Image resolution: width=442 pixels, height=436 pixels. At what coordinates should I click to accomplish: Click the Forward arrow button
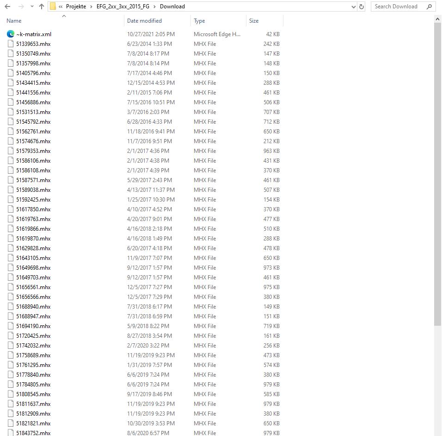click(x=21, y=6)
